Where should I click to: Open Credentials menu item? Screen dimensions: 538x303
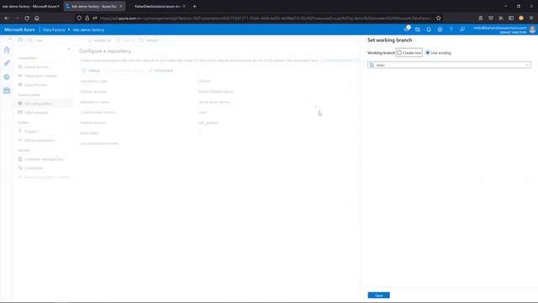(x=34, y=168)
